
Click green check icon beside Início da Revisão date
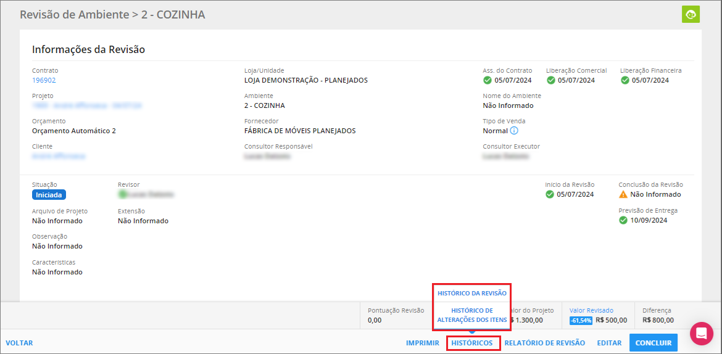point(549,194)
